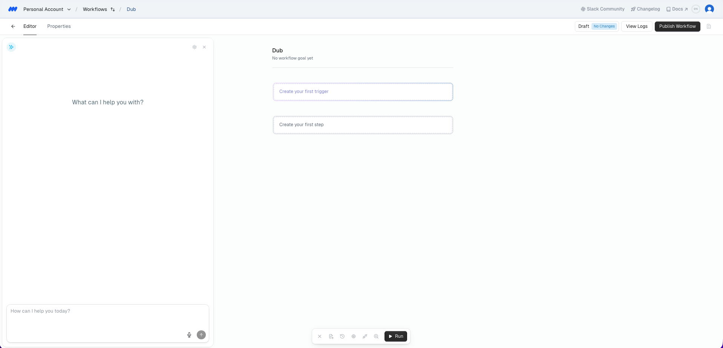Click the zoom-in magnifier icon

coord(376,336)
